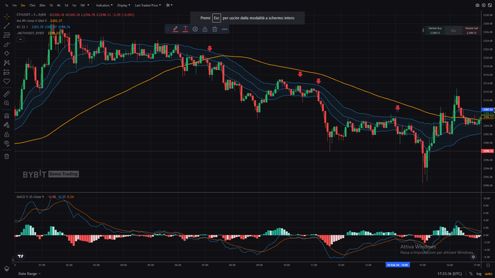
Task: Click the pencil color icon in floating toolbar
Action: pos(175,29)
